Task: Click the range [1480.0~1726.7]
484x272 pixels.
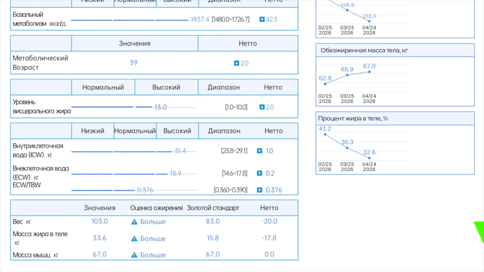Action: pyautogui.click(x=230, y=19)
